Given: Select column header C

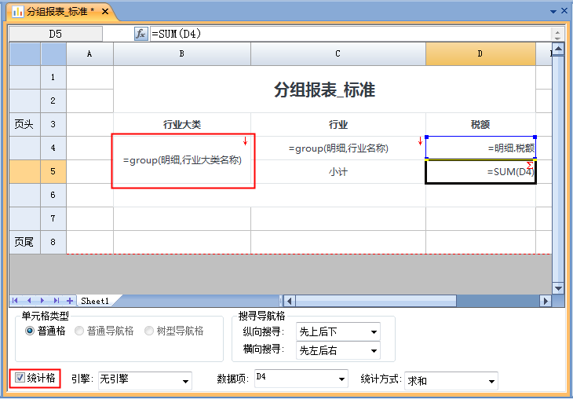Looking at the screenshot, I should point(338,53).
